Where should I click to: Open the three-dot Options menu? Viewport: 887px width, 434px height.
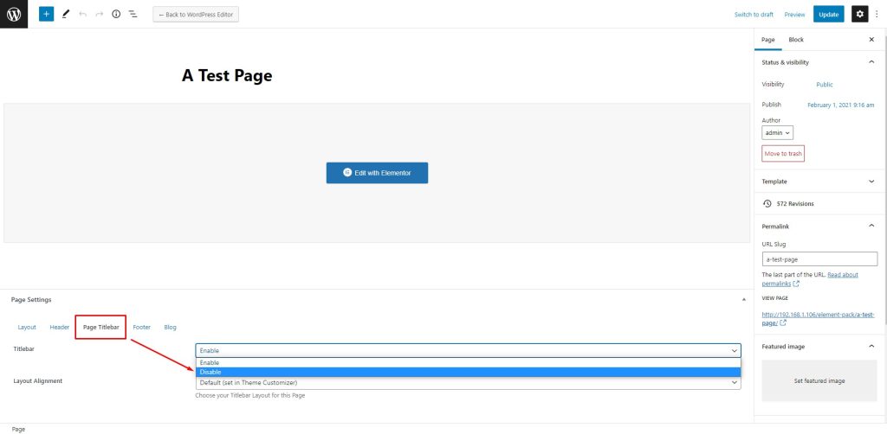click(877, 14)
